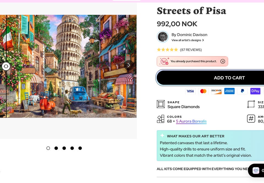Click the amount hashtag icon
Image resolution: width=264 pixels, height=183 pixels.
point(251,119)
